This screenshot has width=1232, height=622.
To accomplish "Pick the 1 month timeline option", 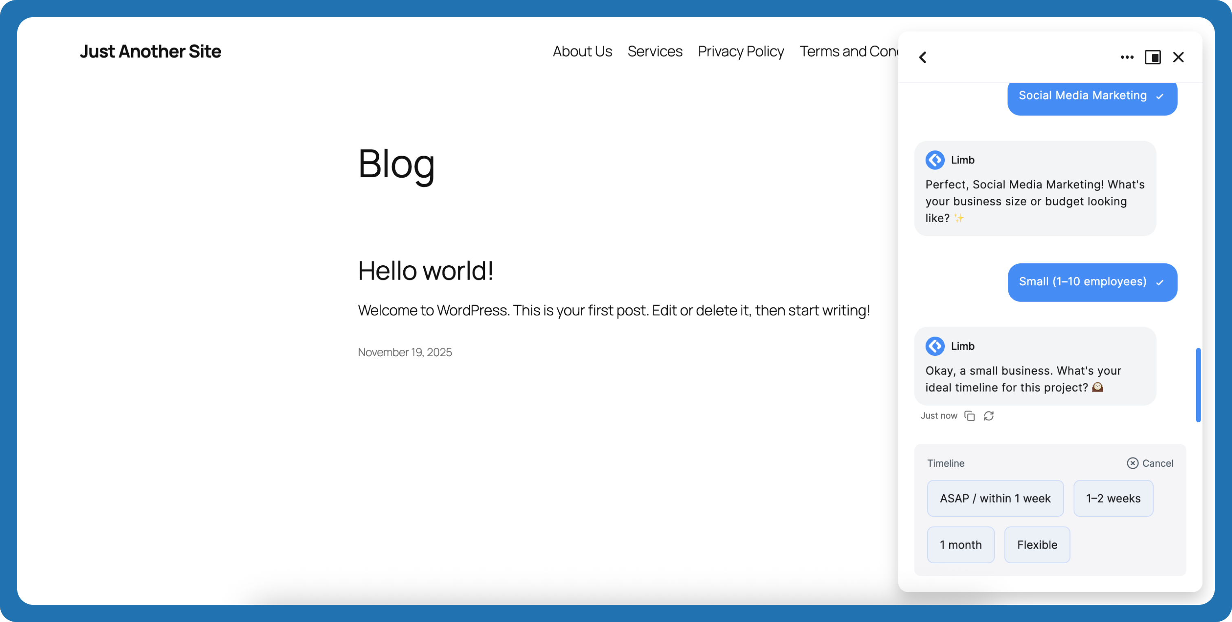I will (x=960, y=545).
